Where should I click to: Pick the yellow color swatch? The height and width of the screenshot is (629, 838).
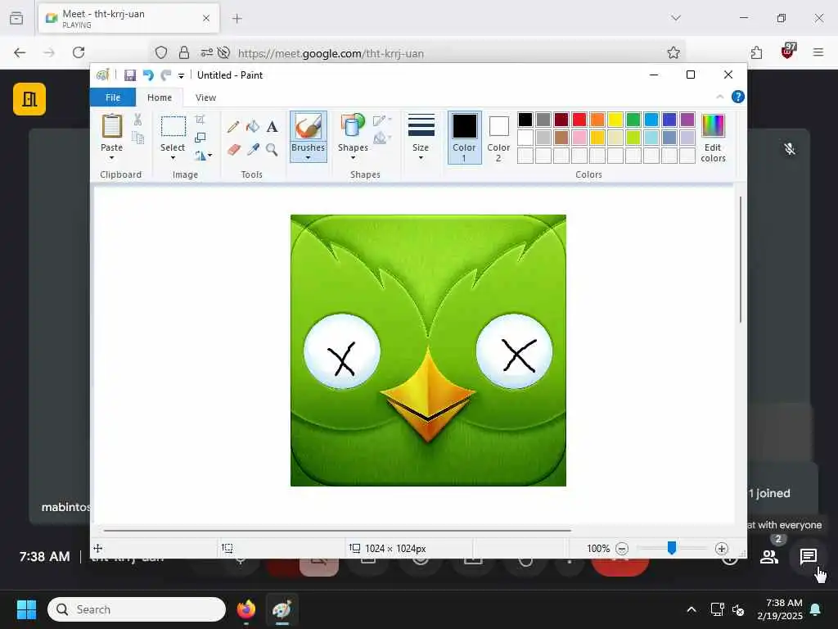[x=615, y=120]
